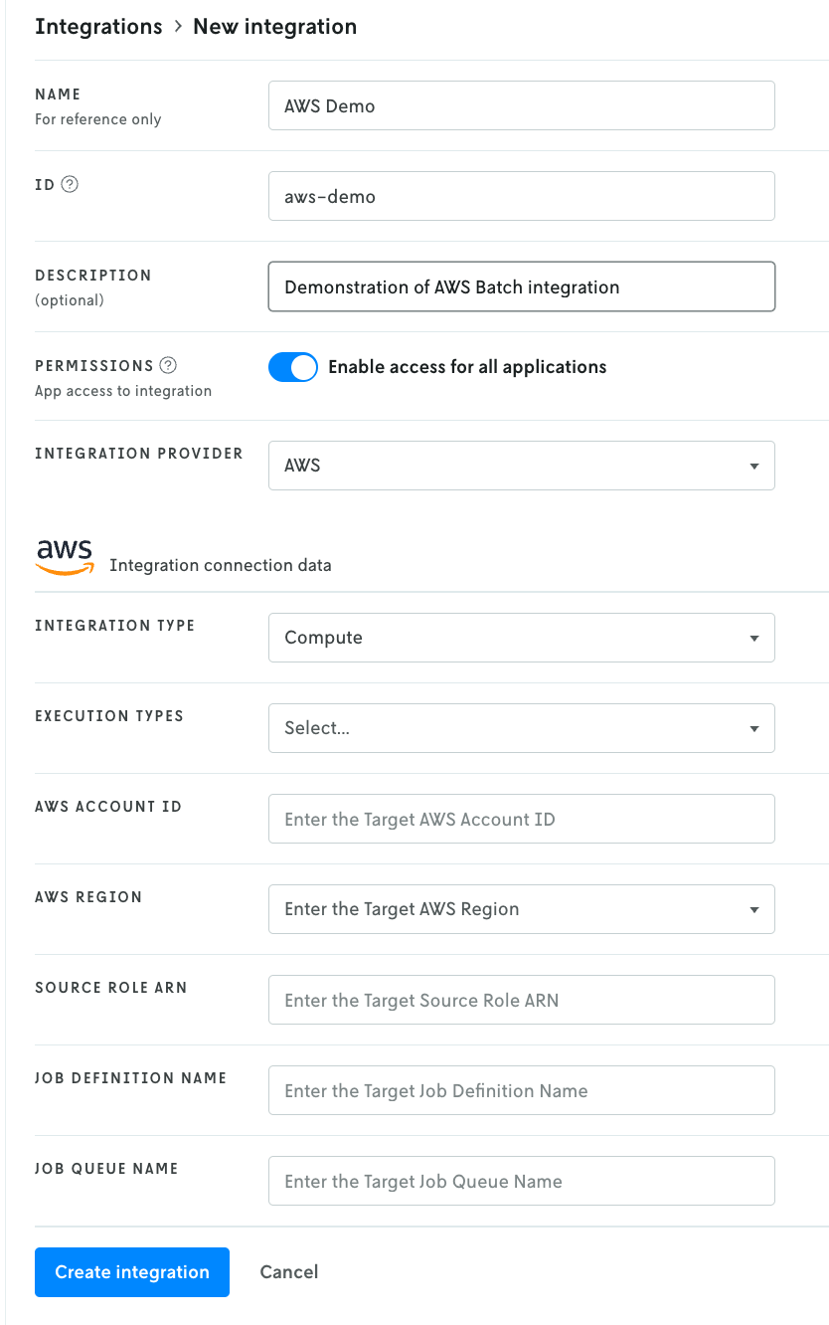Click the AWS Account ID input field
The image size is (829, 1325).
[521, 818]
